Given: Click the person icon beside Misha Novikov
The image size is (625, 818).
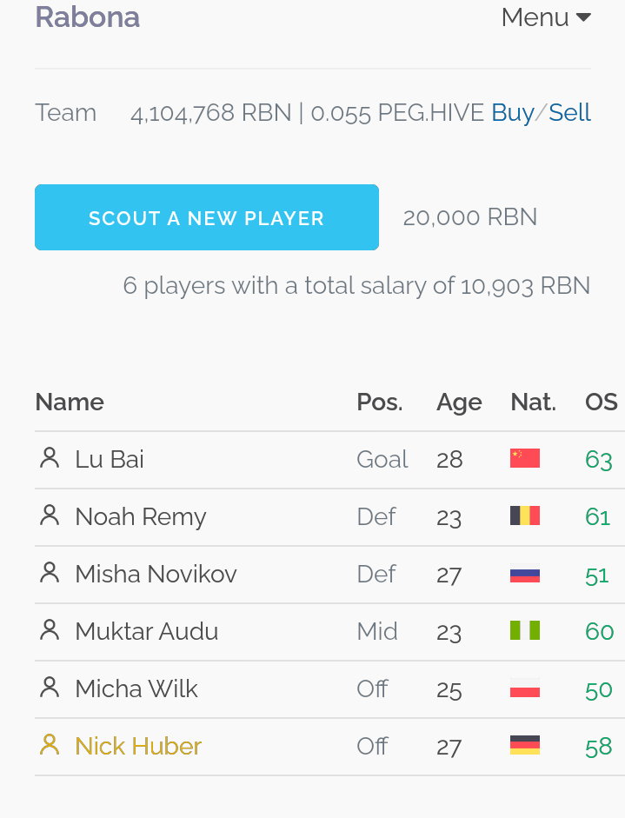Looking at the screenshot, I should (50, 573).
